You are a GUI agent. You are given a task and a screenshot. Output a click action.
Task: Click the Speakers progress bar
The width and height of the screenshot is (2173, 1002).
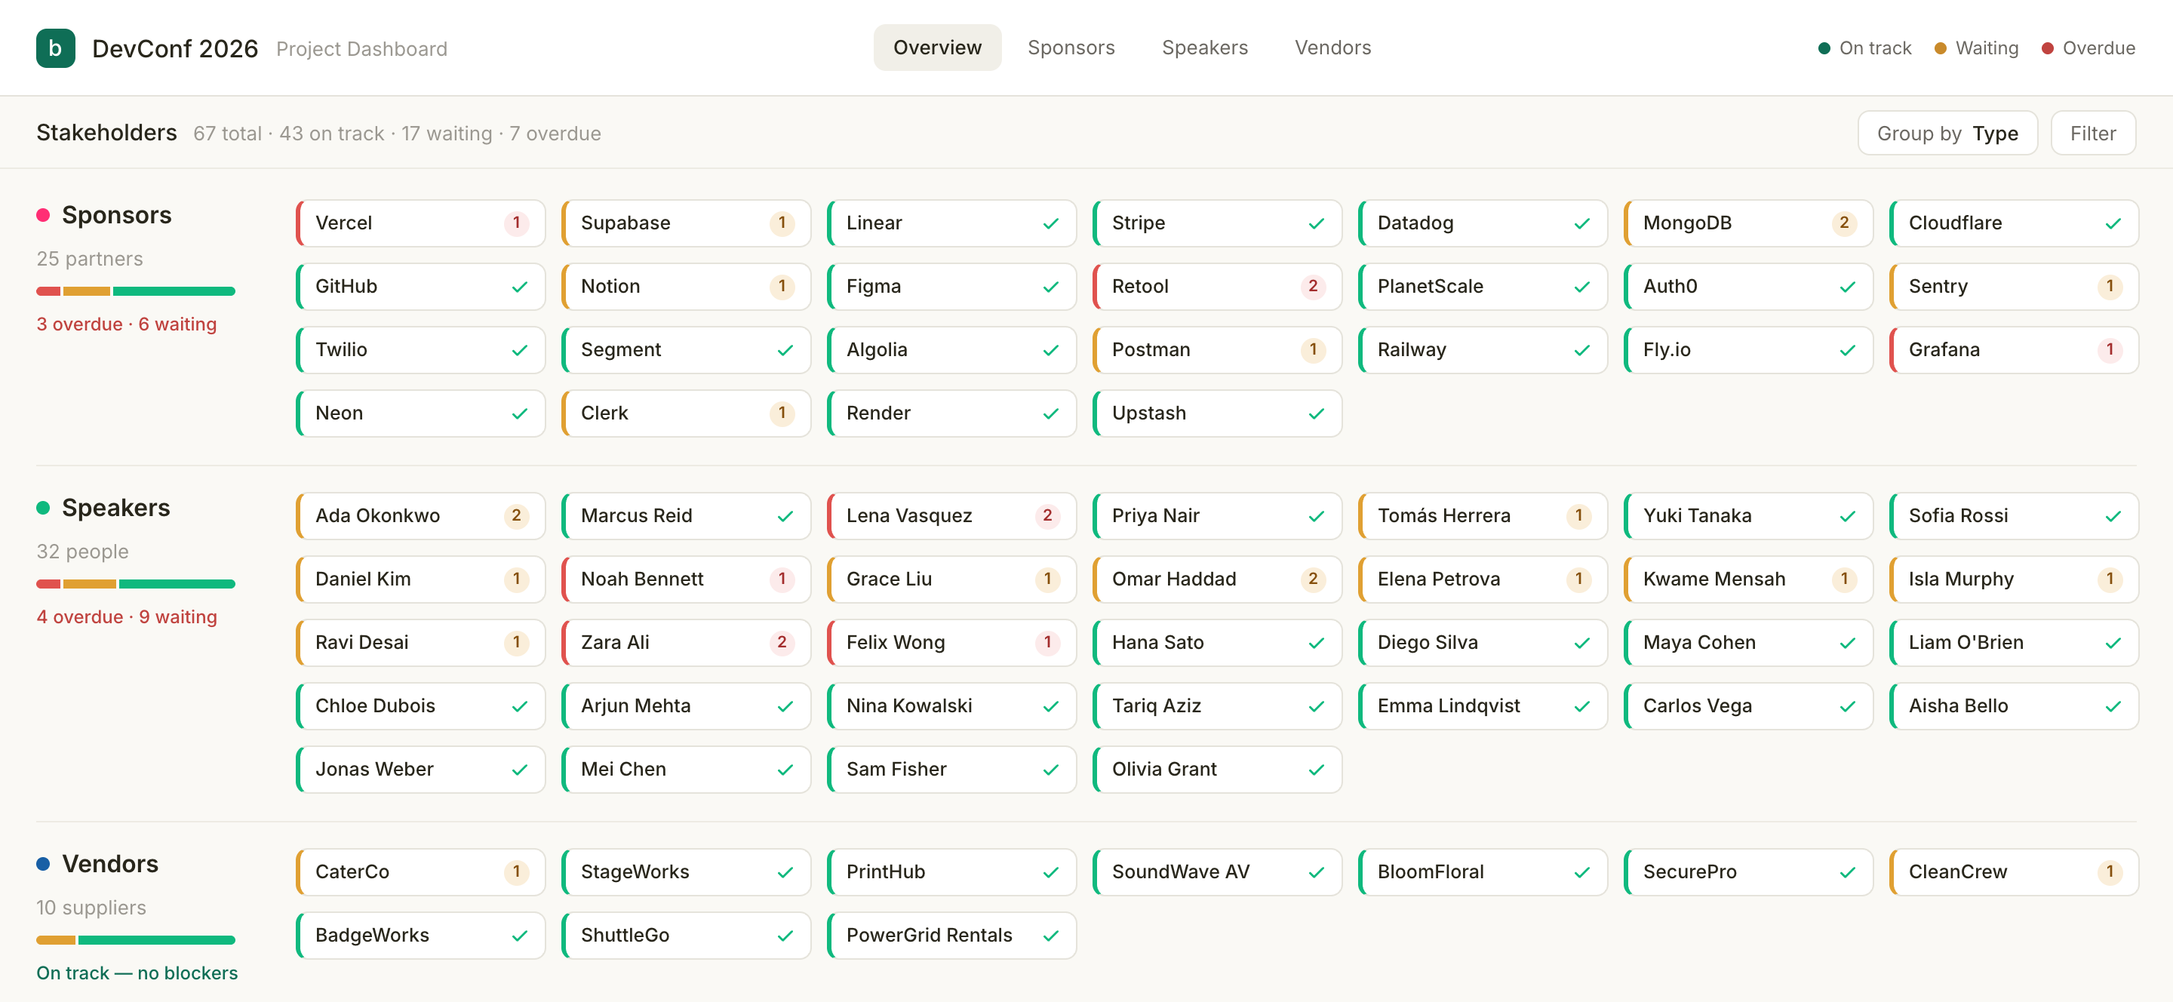point(136,584)
